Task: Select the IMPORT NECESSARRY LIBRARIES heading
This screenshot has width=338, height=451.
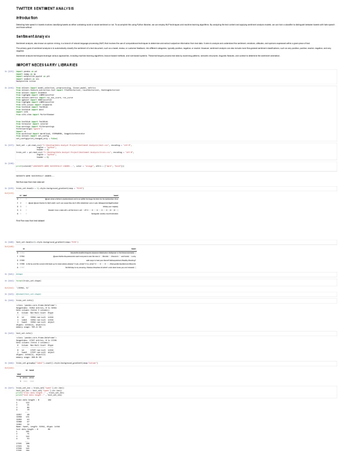Action: pyautogui.click(x=47, y=65)
